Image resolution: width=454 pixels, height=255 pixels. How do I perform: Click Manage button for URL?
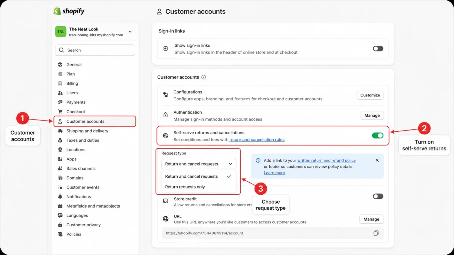(x=371, y=219)
